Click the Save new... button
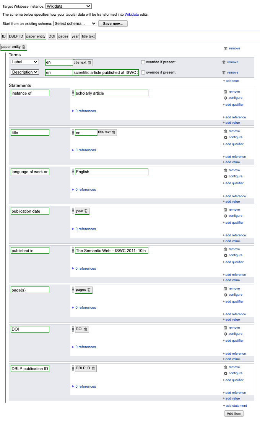Image resolution: width=260 pixels, height=421 pixels. pyautogui.click(x=113, y=24)
